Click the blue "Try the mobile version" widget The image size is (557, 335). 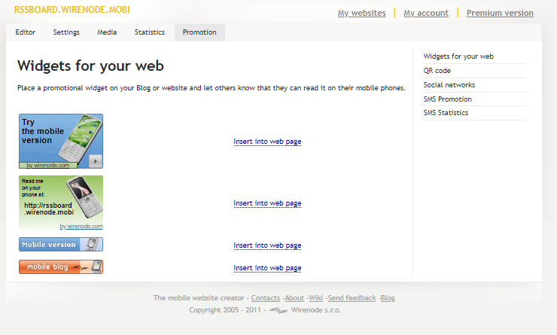coord(61,141)
